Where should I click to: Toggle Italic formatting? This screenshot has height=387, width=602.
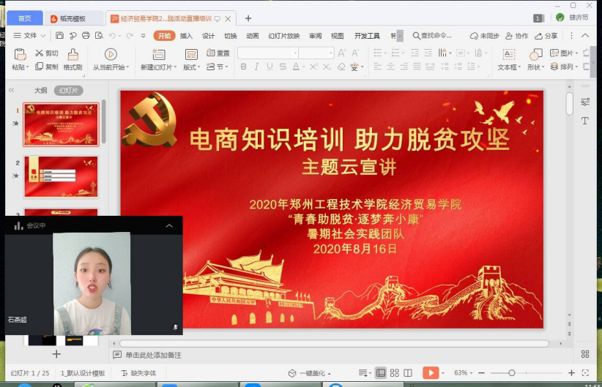256,67
